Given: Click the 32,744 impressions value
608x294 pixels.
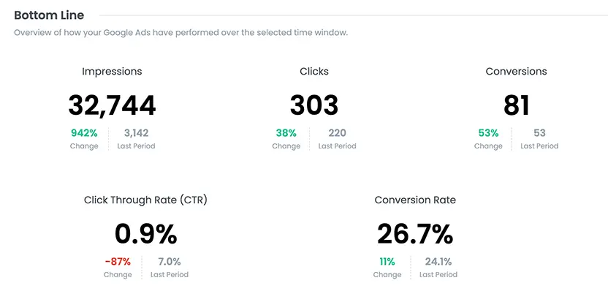Looking at the screenshot, I should [112, 105].
